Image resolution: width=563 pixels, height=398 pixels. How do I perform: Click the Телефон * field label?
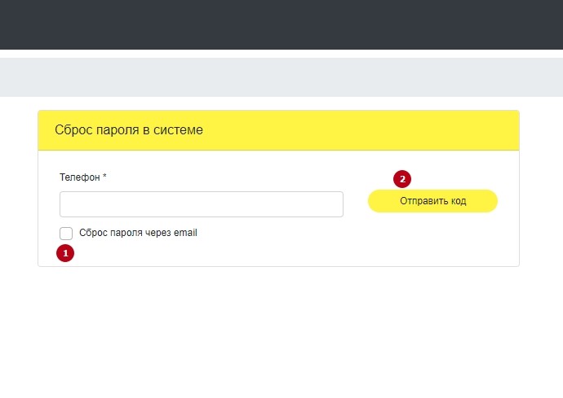tap(83, 177)
